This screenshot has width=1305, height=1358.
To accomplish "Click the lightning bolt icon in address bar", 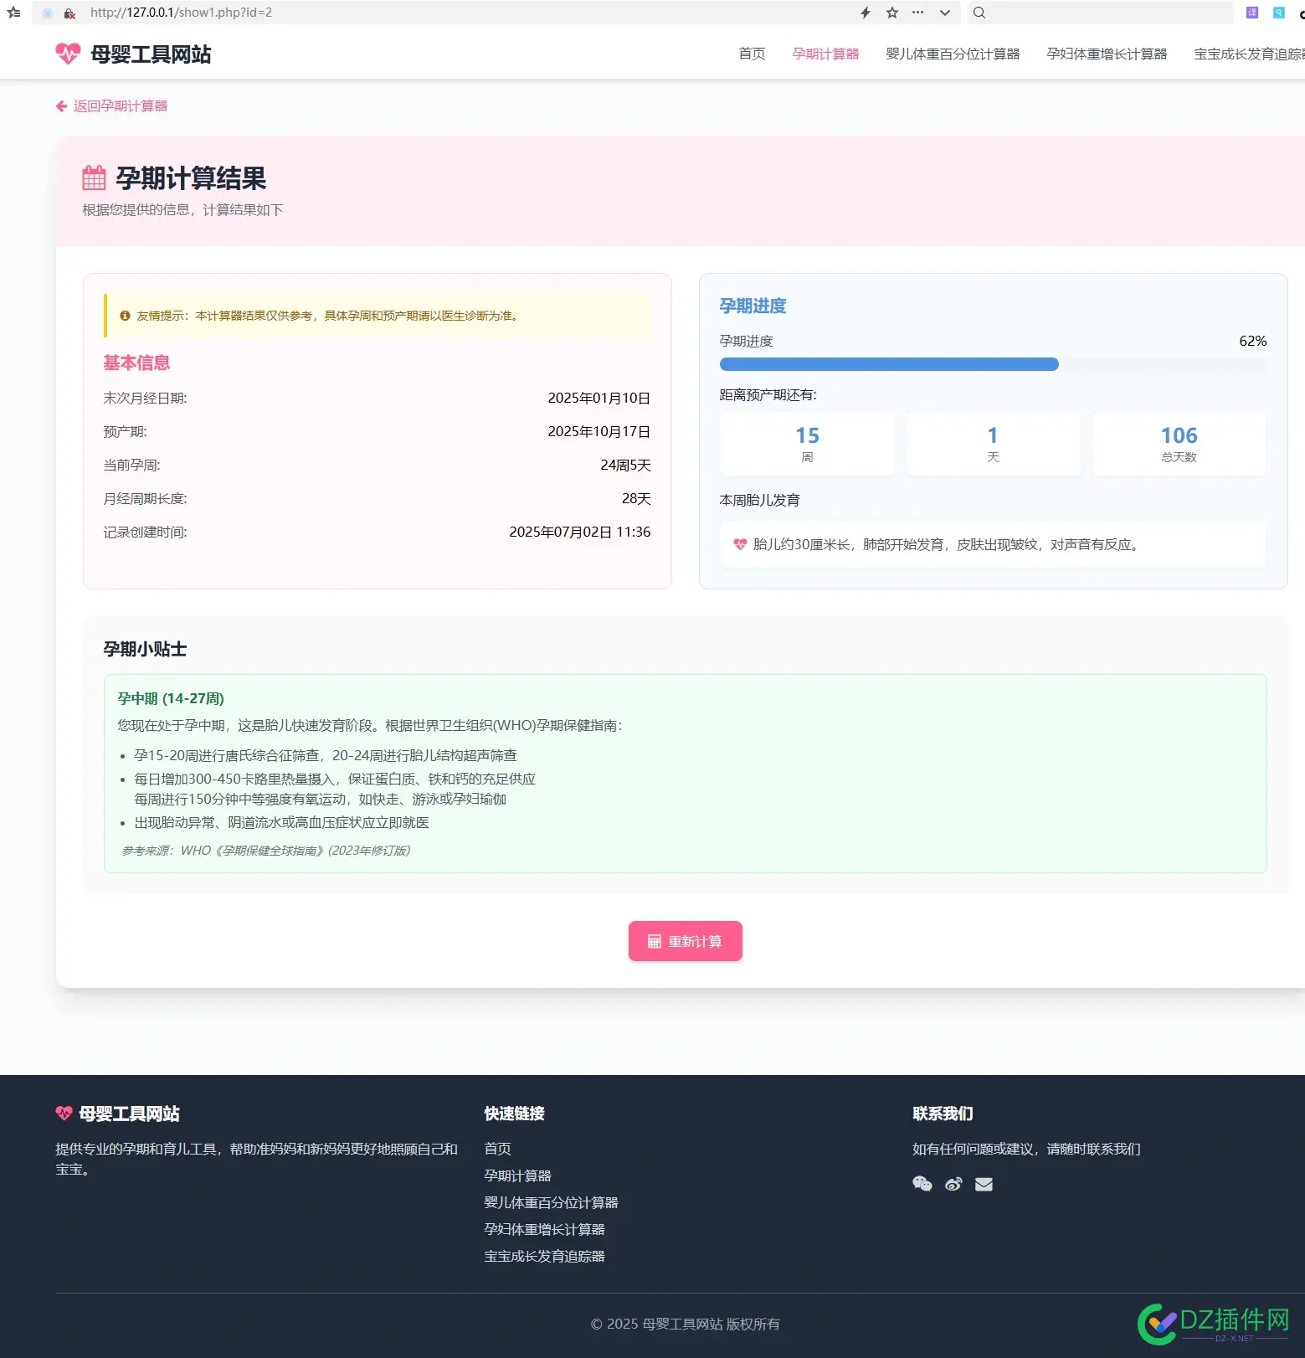I will pos(866,13).
